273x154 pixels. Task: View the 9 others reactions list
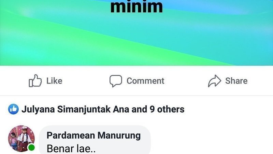(x=167, y=109)
